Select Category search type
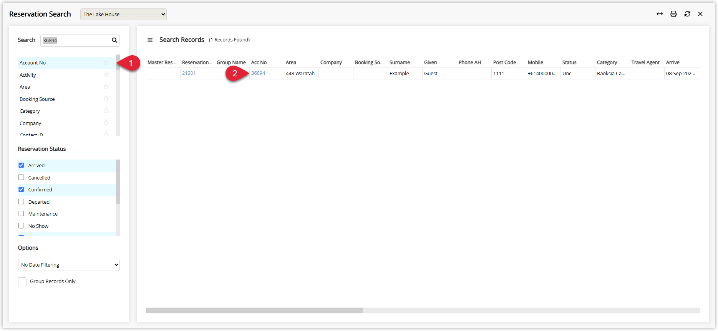 (x=67, y=111)
